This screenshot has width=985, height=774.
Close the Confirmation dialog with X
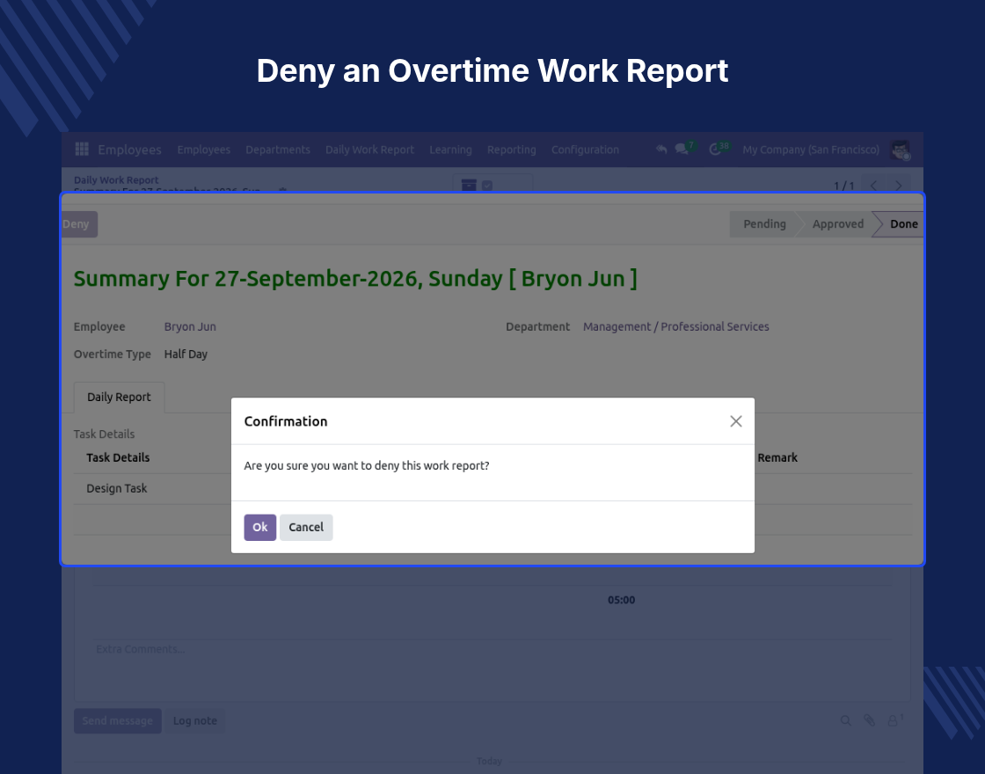[735, 421]
